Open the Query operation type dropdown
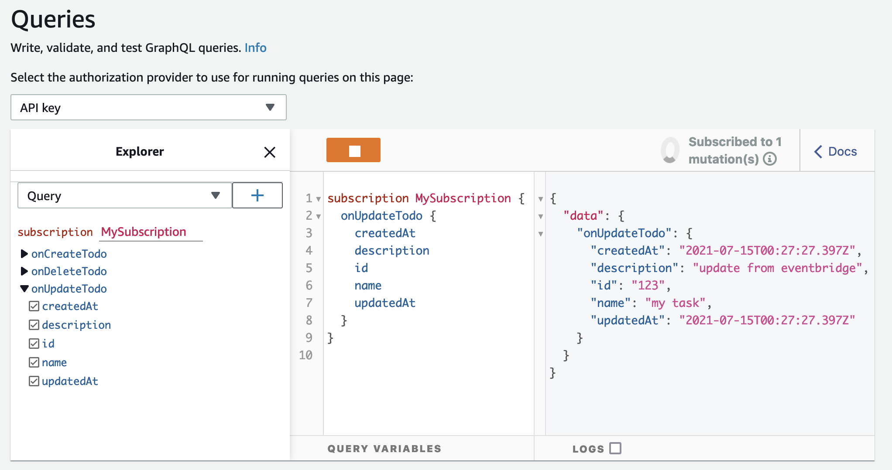This screenshot has width=892, height=470. click(x=124, y=195)
